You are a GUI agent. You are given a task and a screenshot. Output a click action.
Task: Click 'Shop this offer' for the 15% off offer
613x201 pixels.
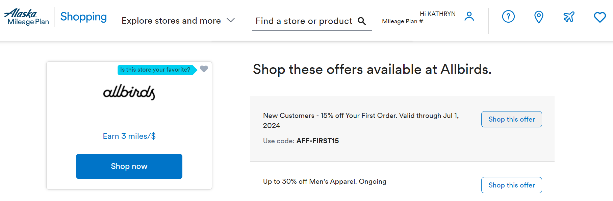[511, 119]
